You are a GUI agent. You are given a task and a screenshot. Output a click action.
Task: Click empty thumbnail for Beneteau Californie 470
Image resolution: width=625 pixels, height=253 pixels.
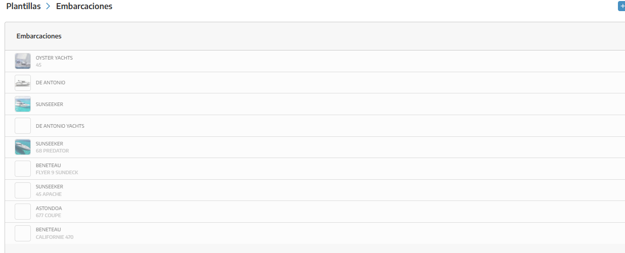coord(23,233)
